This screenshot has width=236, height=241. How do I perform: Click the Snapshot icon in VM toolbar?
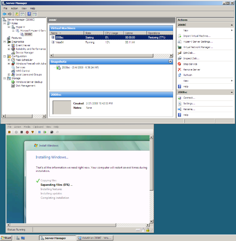tap(52, 132)
